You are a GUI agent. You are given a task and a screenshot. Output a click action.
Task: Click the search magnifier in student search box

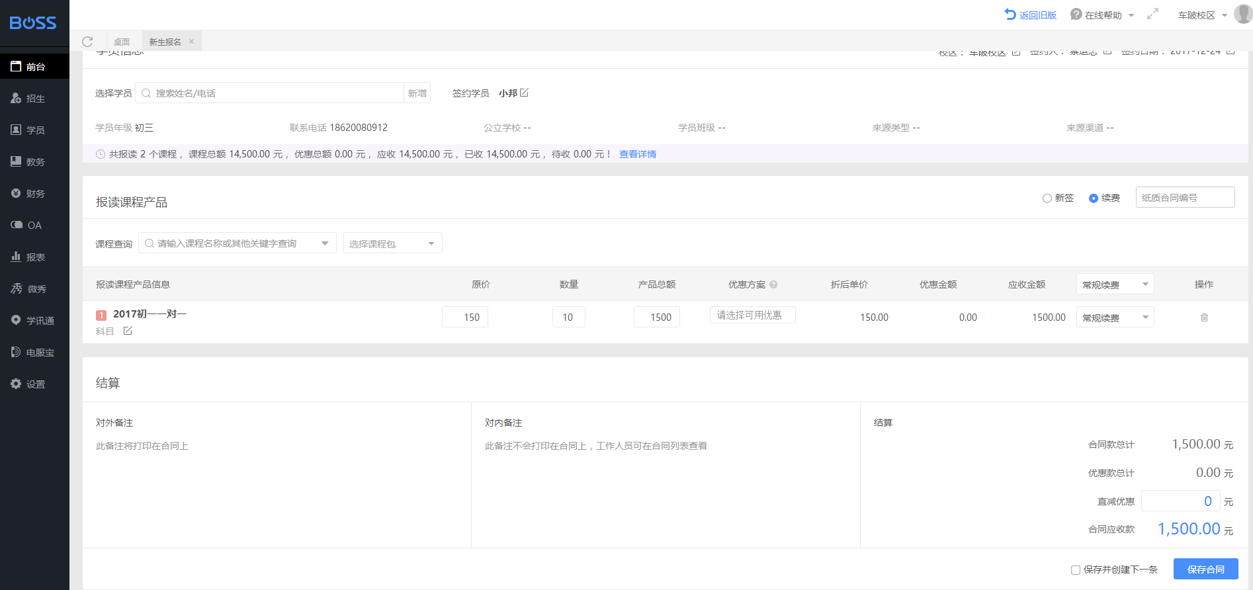146,93
